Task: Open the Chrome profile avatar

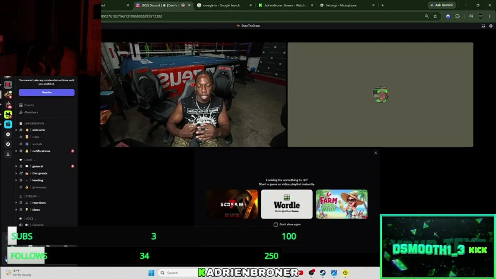Action: coord(480,16)
